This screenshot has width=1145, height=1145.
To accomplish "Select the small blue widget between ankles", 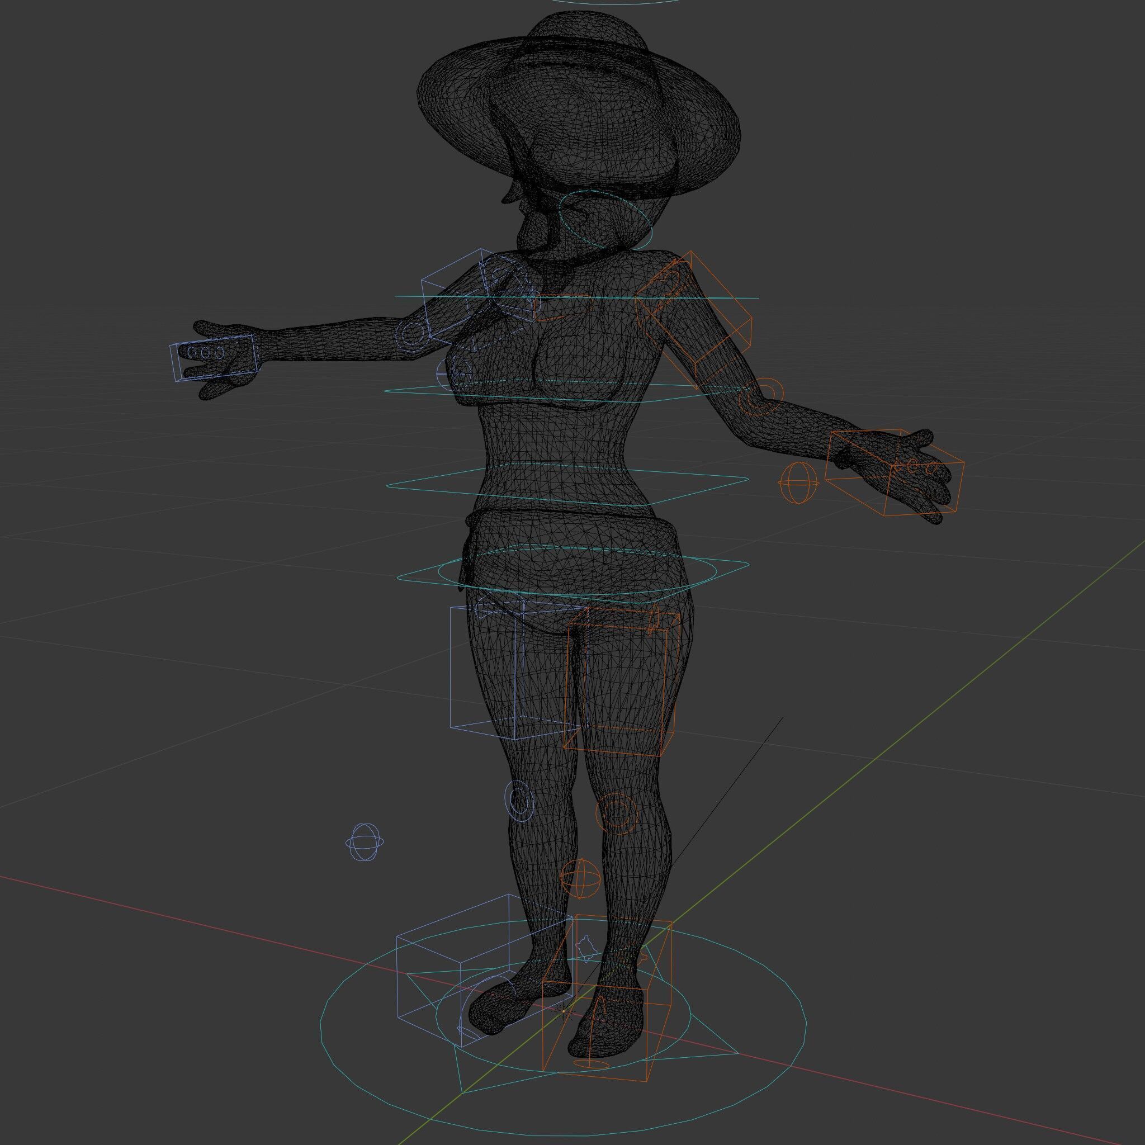I will tap(586, 949).
